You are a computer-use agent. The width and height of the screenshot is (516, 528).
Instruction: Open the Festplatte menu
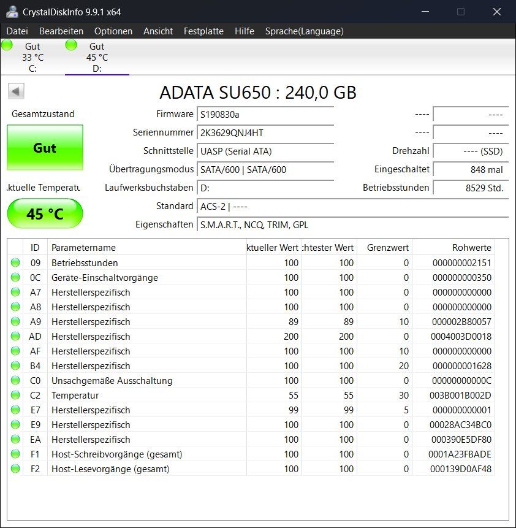(203, 31)
